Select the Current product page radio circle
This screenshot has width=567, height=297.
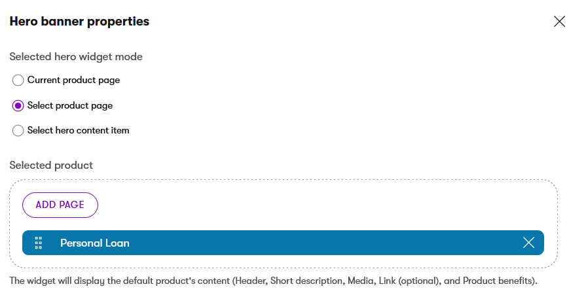click(18, 80)
